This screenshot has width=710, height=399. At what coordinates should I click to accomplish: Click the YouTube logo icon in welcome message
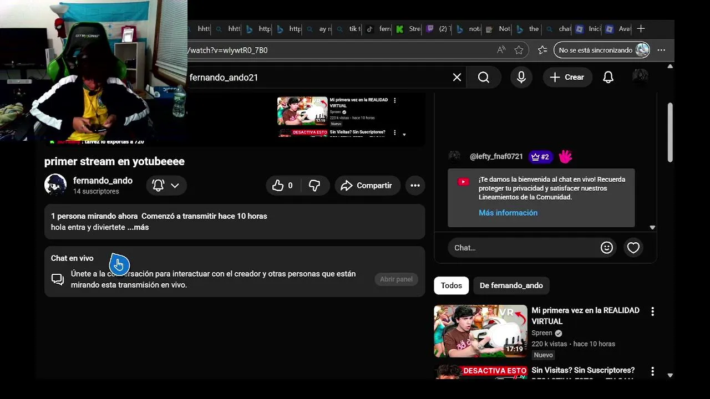(x=463, y=181)
